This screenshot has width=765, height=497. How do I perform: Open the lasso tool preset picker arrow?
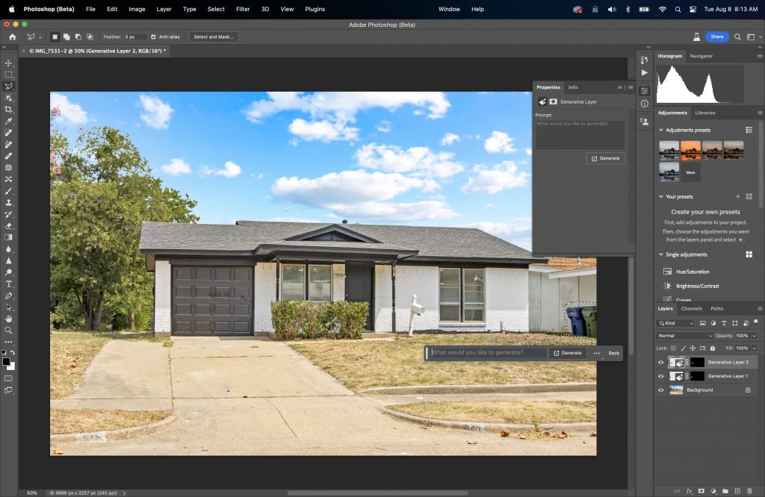40,37
